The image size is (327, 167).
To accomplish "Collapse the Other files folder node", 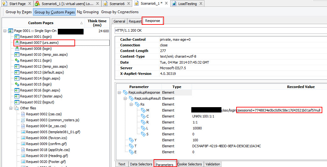I will coord(11,108).
